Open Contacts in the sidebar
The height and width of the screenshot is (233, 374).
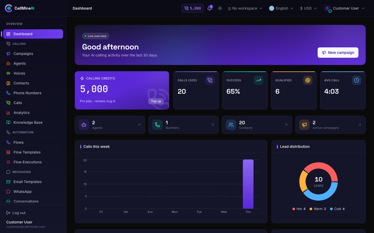33,83
